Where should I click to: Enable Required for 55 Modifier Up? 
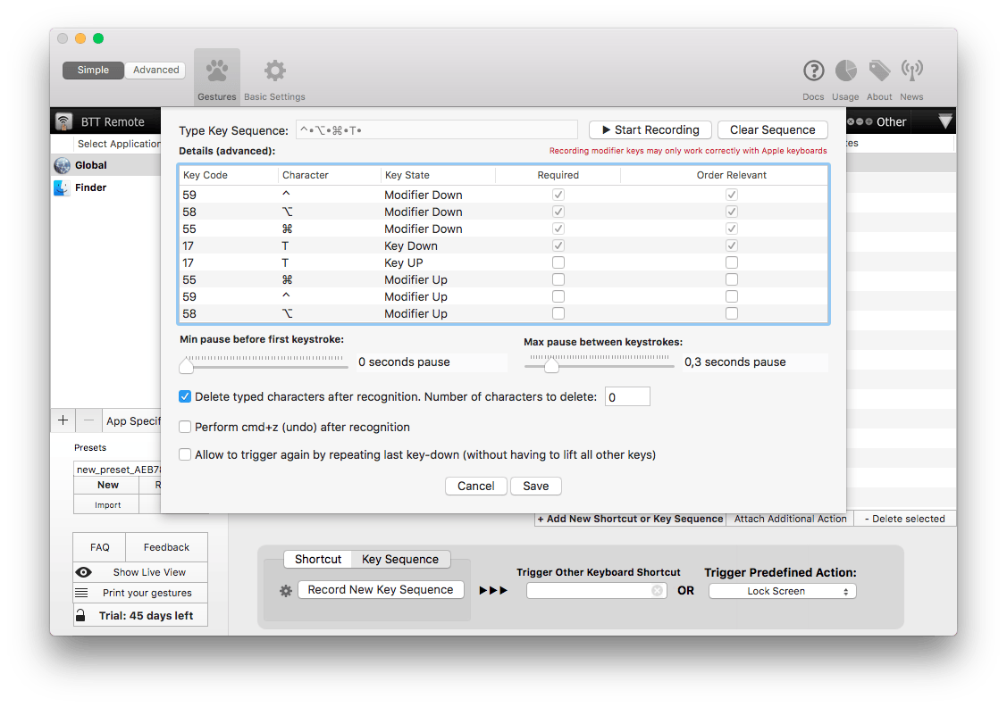558,279
